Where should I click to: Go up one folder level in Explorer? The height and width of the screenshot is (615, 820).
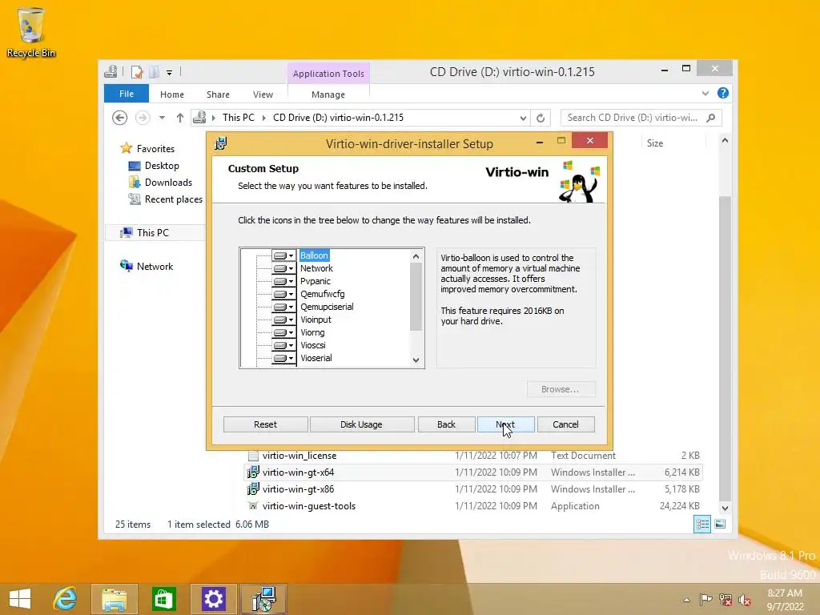(x=180, y=118)
